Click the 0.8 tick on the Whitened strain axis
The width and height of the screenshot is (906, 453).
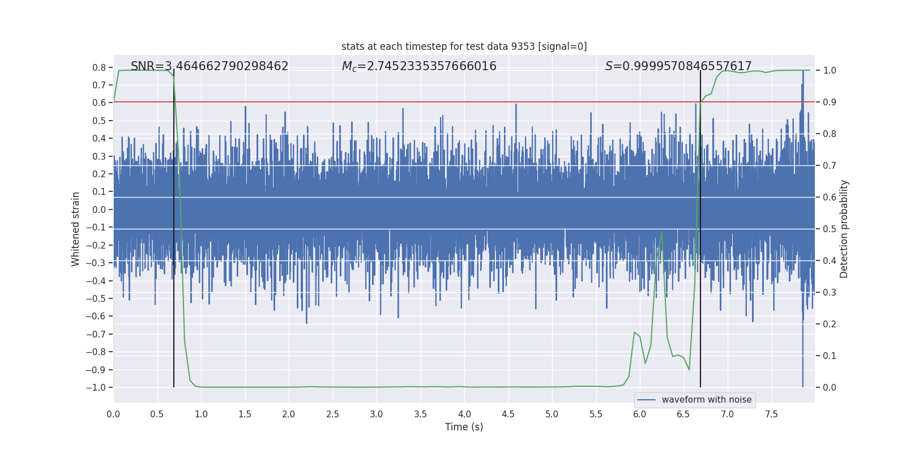click(x=99, y=67)
